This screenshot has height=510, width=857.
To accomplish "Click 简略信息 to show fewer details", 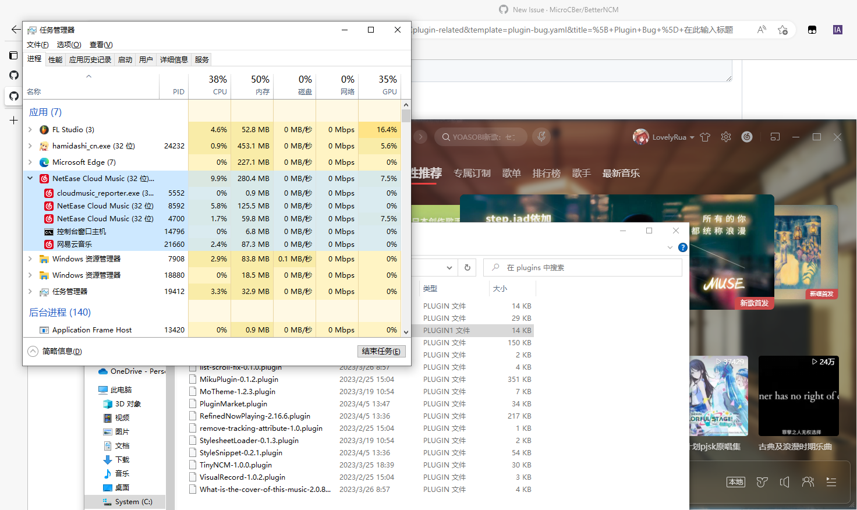I will click(x=55, y=351).
